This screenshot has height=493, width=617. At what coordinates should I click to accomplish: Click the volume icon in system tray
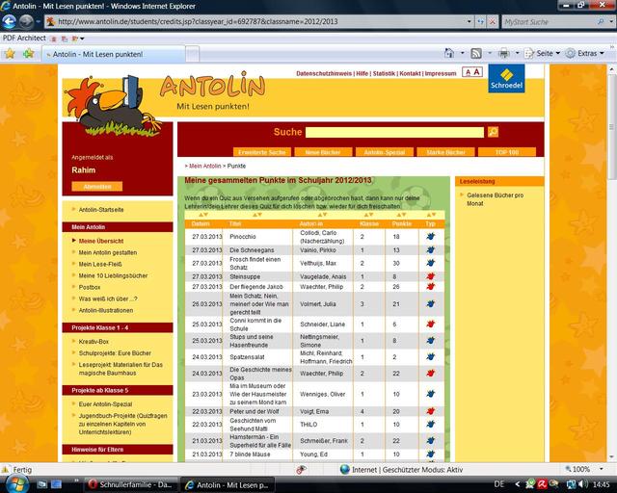point(582,484)
